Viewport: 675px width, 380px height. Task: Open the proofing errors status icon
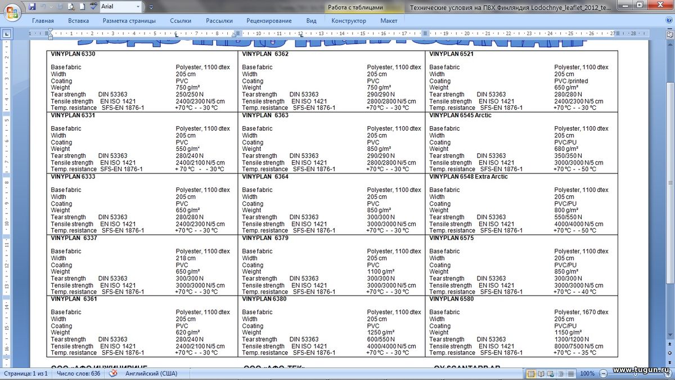point(113,373)
